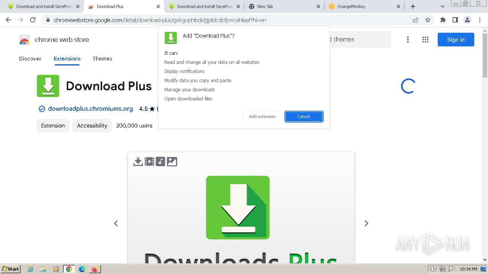Show the next screenshot in carousel

coord(366,223)
